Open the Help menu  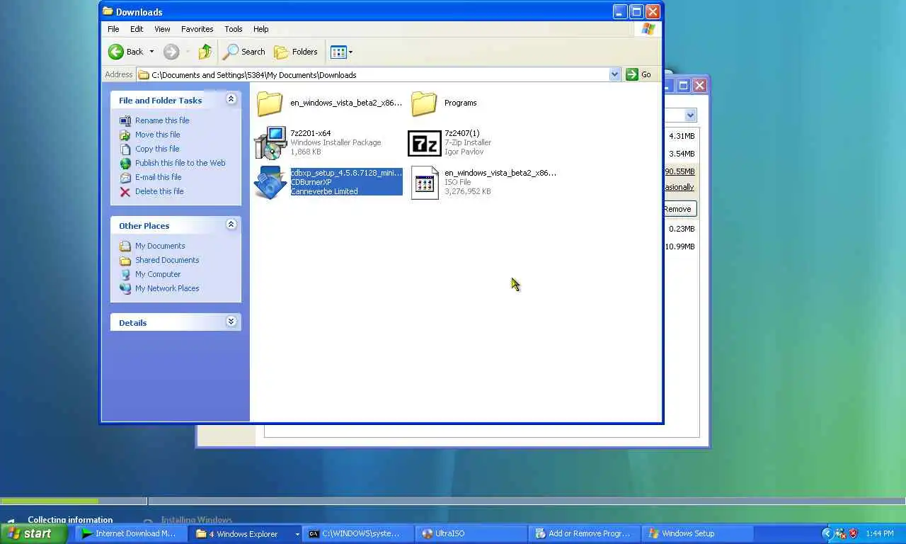coord(260,29)
